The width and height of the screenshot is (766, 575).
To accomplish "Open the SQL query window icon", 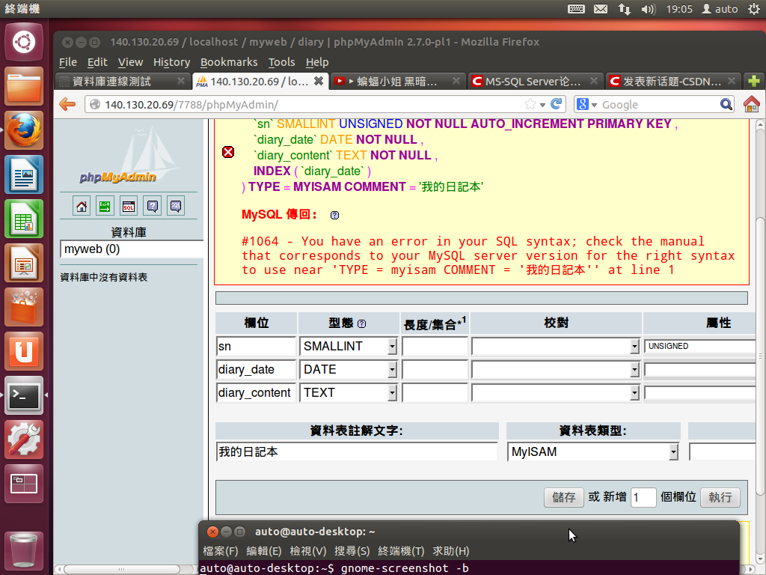I will (129, 205).
